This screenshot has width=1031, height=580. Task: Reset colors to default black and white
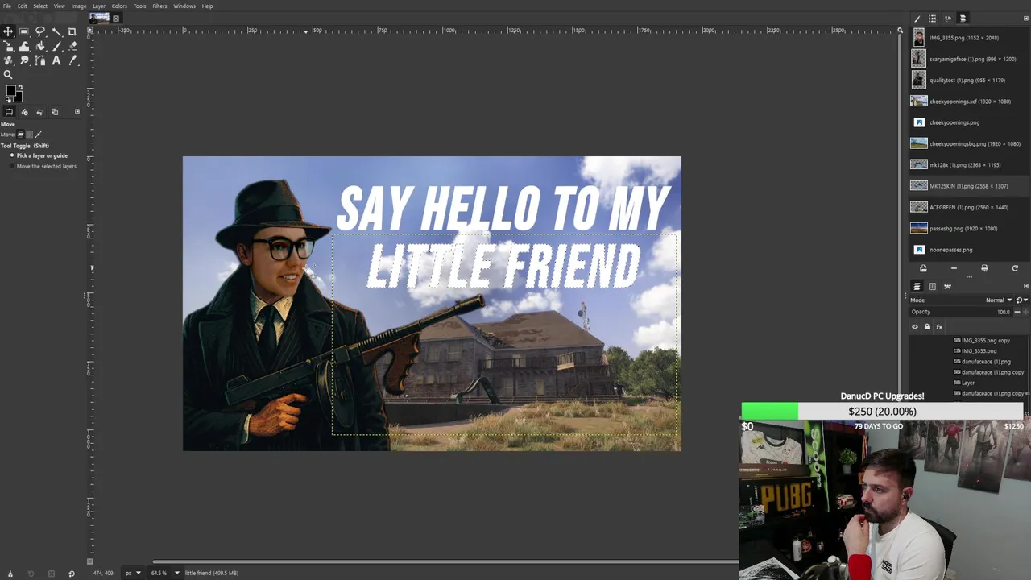[8, 101]
